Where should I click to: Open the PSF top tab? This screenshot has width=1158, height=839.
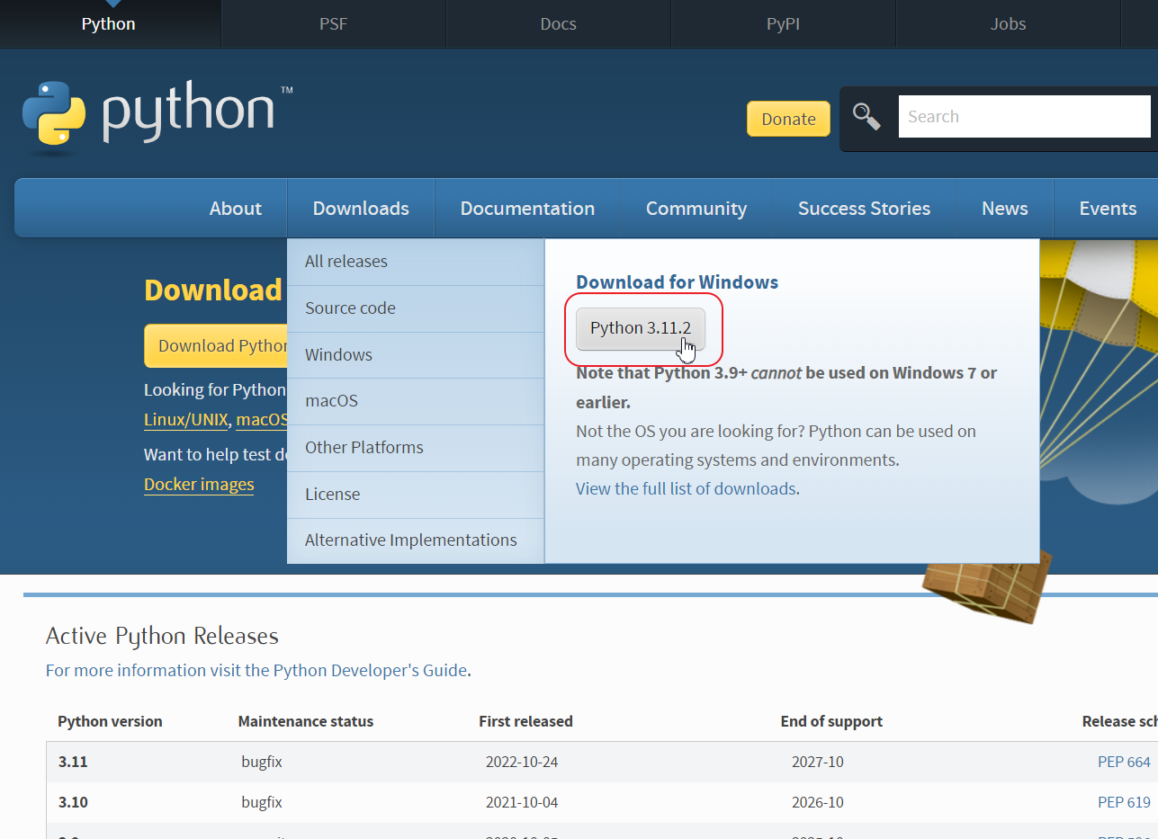tap(333, 23)
